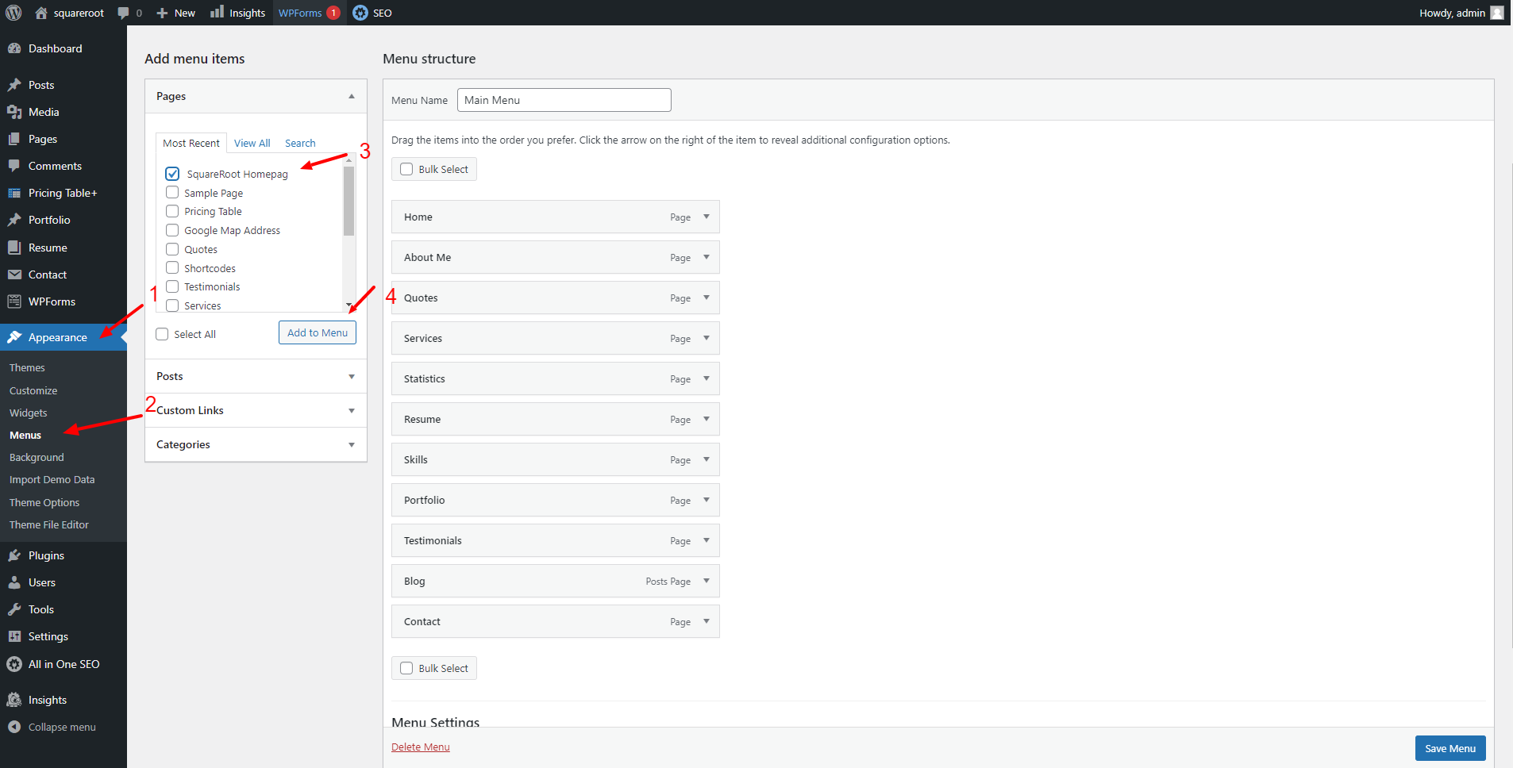Open the Insights bar chart icon in admin bar
This screenshot has width=1513, height=768.
click(x=217, y=12)
